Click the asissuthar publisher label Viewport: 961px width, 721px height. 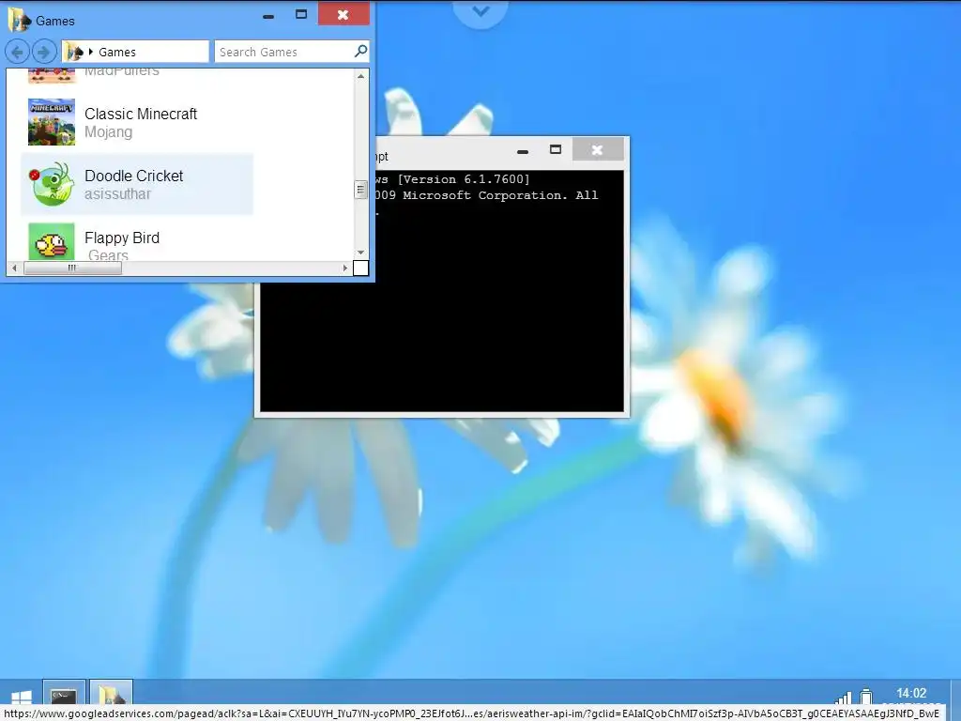[117, 193]
